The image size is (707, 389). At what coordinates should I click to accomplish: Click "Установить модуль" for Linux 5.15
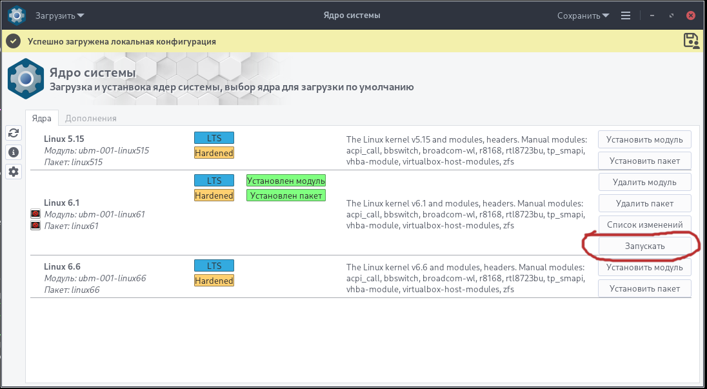point(644,139)
